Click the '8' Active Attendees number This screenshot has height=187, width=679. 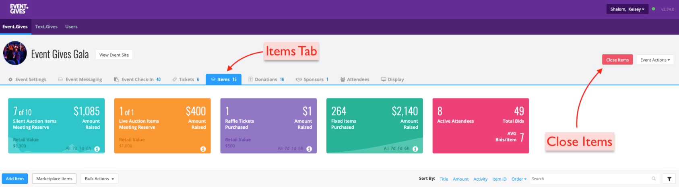click(440, 111)
